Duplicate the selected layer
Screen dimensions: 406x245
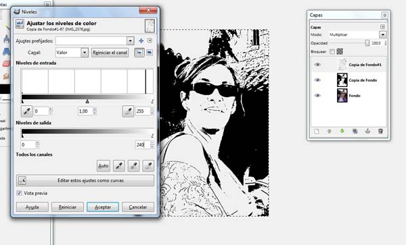(x=355, y=132)
